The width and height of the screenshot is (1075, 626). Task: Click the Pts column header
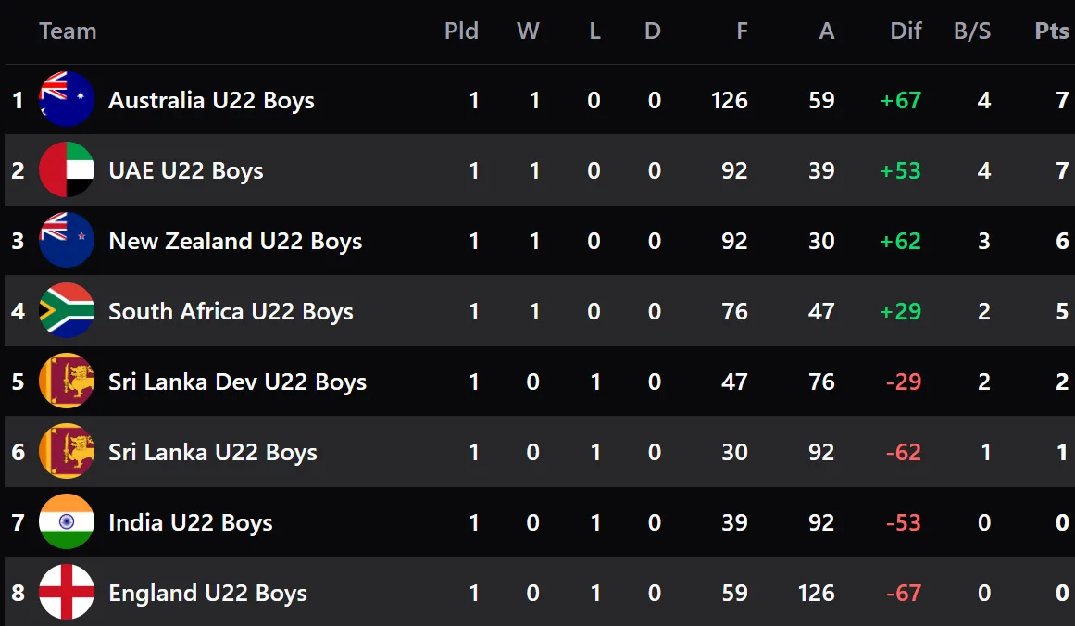[x=1052, y=31]
